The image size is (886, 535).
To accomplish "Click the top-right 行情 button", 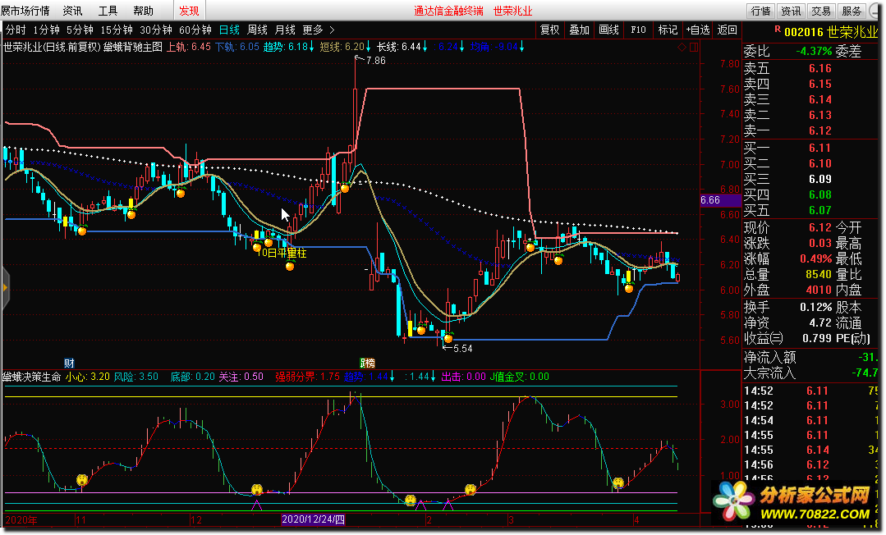I will [x=760, y=11].
